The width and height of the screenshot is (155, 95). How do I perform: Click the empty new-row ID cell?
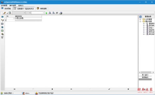[x=11, y=20]
